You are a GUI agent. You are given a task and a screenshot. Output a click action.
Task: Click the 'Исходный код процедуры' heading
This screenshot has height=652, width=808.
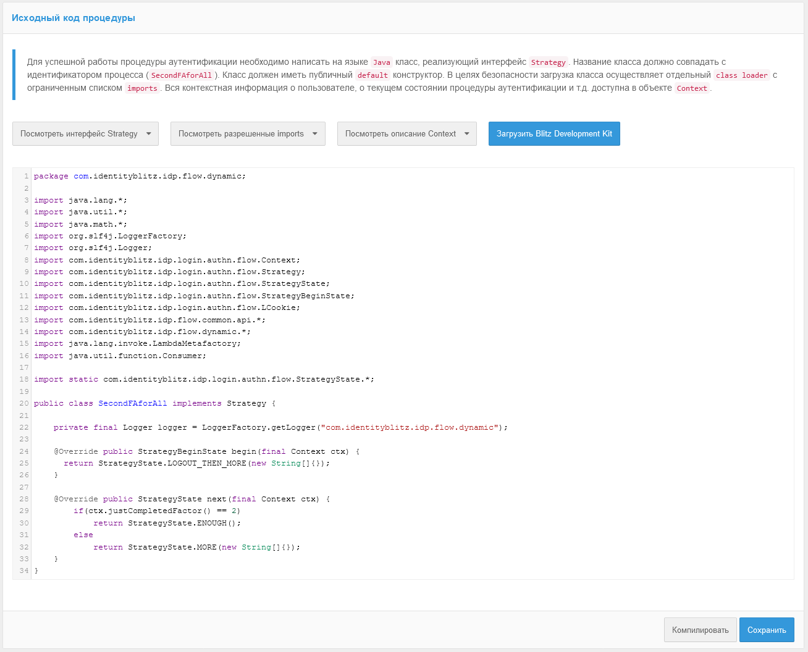click(x=74, y=18)
